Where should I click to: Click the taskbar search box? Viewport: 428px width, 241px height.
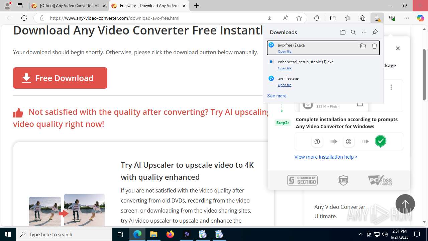point(64,234)
